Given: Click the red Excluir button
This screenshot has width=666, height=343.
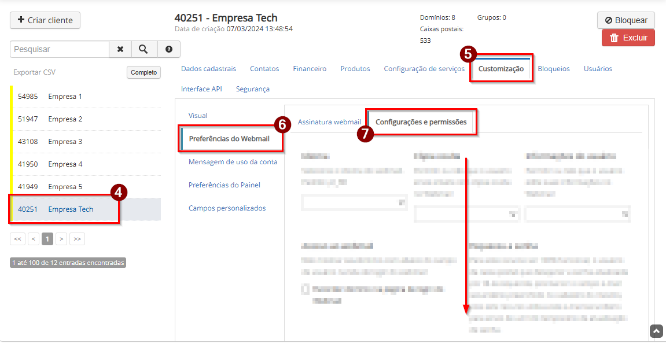Looking at the screenshot, I should (x=628, y=38).
